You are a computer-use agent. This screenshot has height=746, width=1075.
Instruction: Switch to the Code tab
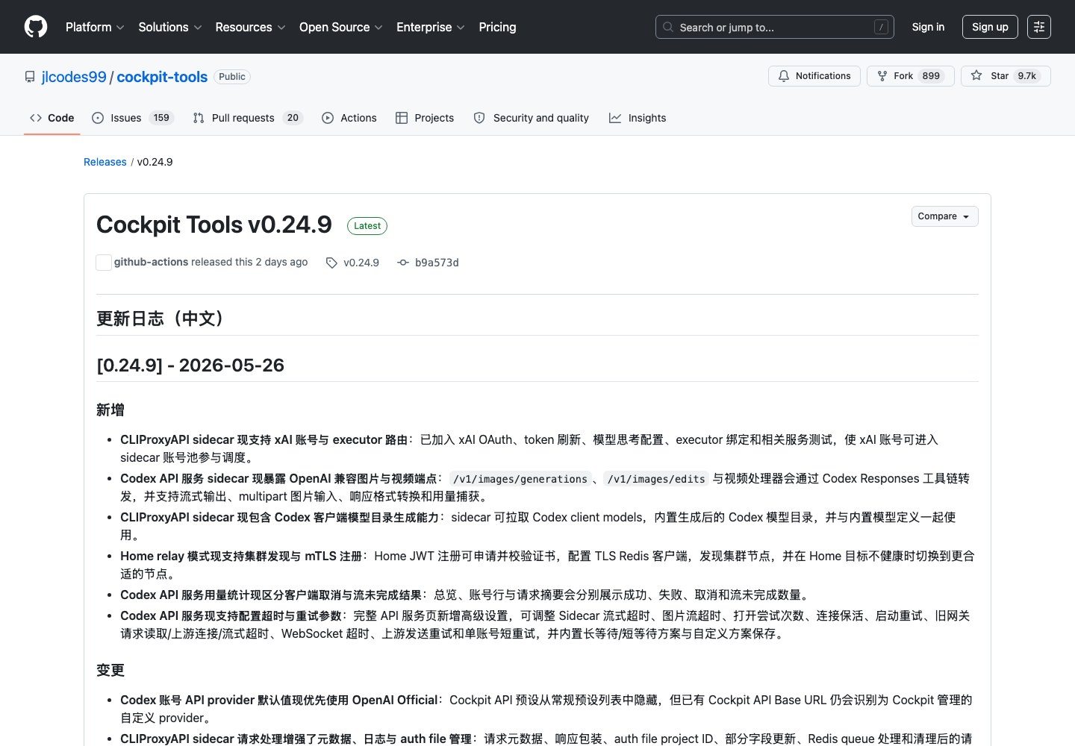[x=52, y=118]
